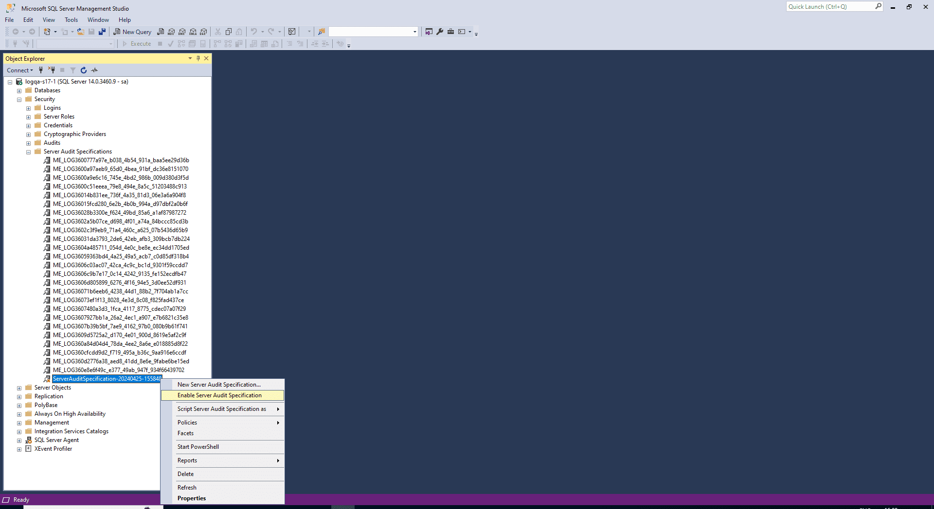The image size is (934, 509).
Task: Select Start PowerShell in context menu
Action: [223, 447]
